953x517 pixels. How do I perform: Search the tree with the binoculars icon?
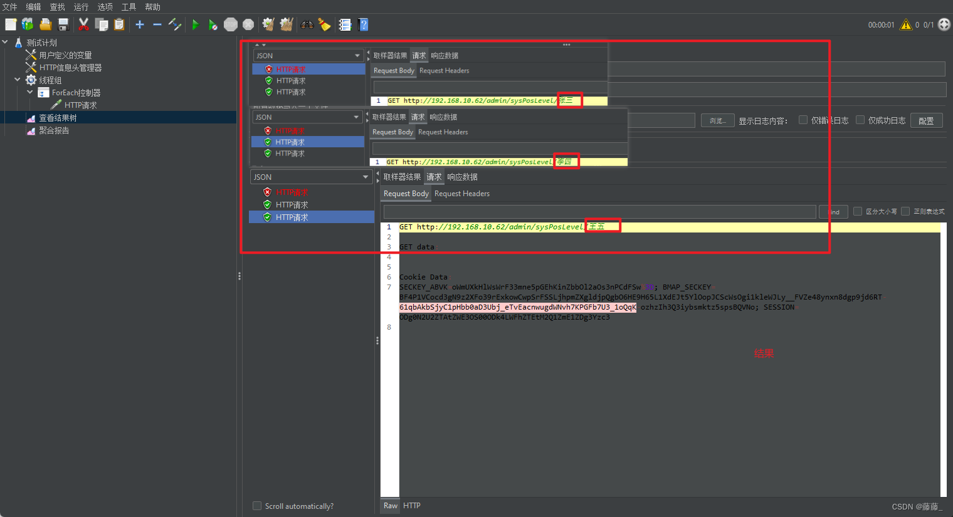coord(307,24)
